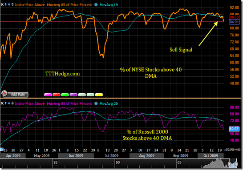Select the Sep 2009 month segment
Image resolution: width=243 pixels, height=170 pixels.
(x=181, y=156)
